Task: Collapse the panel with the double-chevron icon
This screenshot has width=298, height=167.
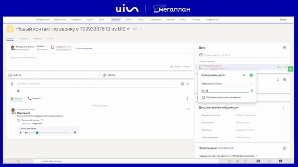Action: pos(278,79)
